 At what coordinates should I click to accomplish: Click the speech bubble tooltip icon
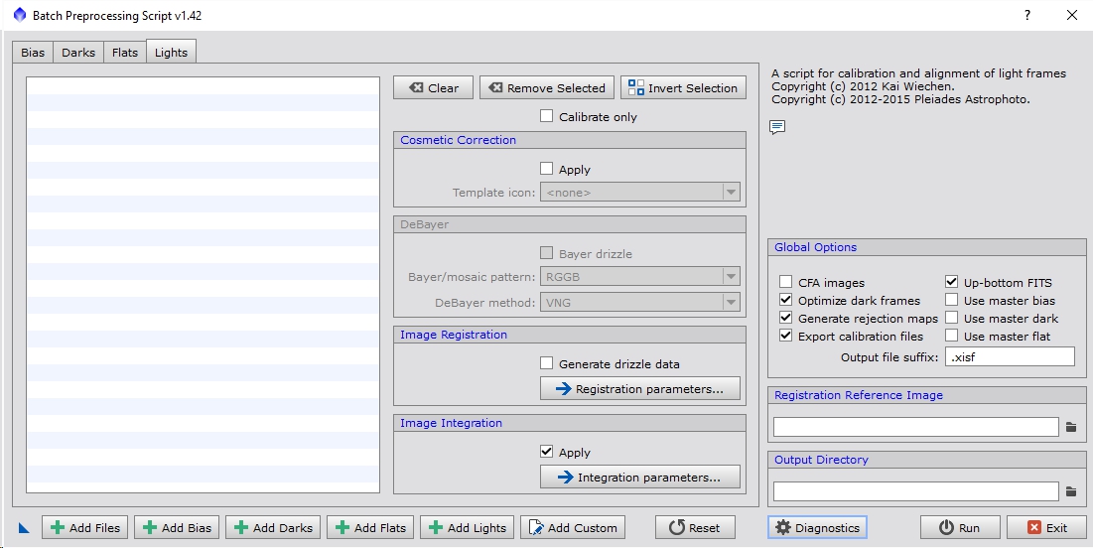click(x=777, y=127)
